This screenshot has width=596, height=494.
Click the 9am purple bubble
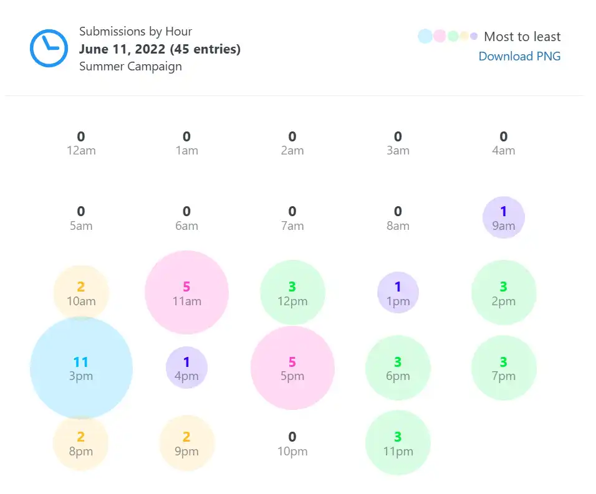pyautogui.click(x=504, y=217)
